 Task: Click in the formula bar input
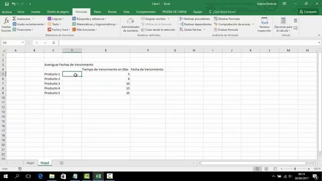tap(188, 43)
